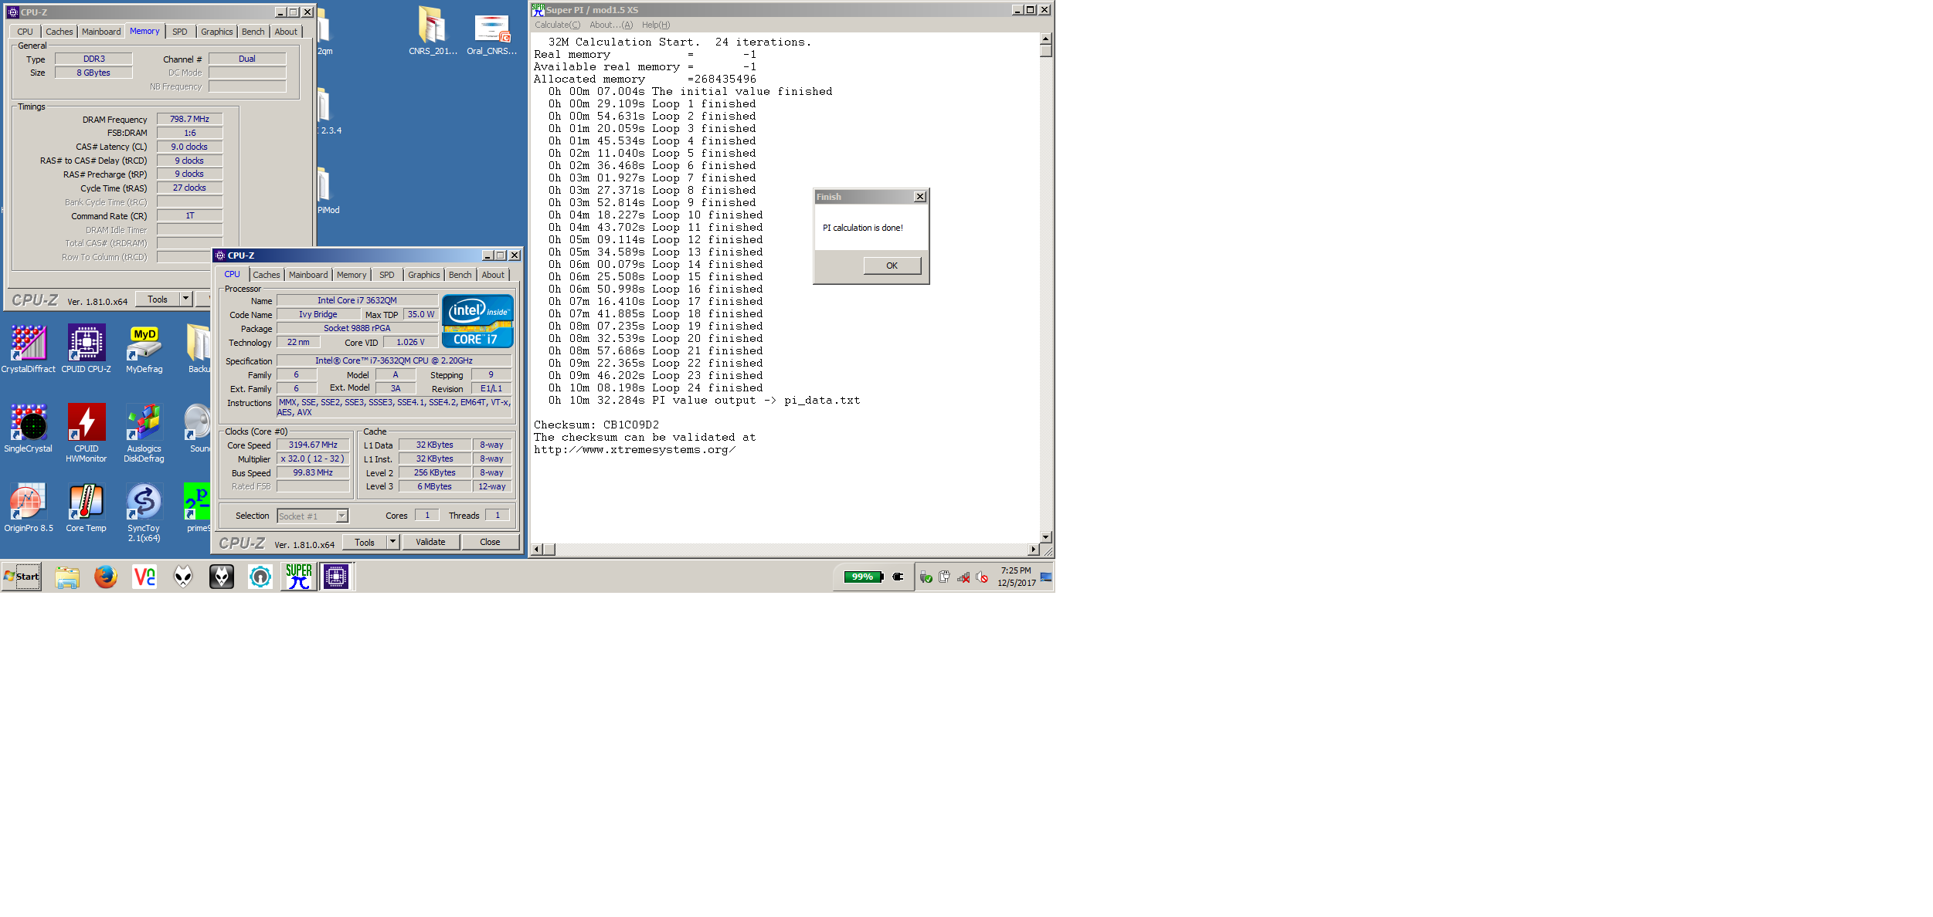Click the Validate button in CPU-Z

click(x=430, y=542)
